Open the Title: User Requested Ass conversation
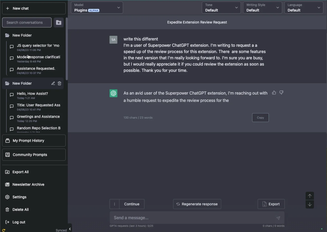327x232 pixels. click(35, 107)
